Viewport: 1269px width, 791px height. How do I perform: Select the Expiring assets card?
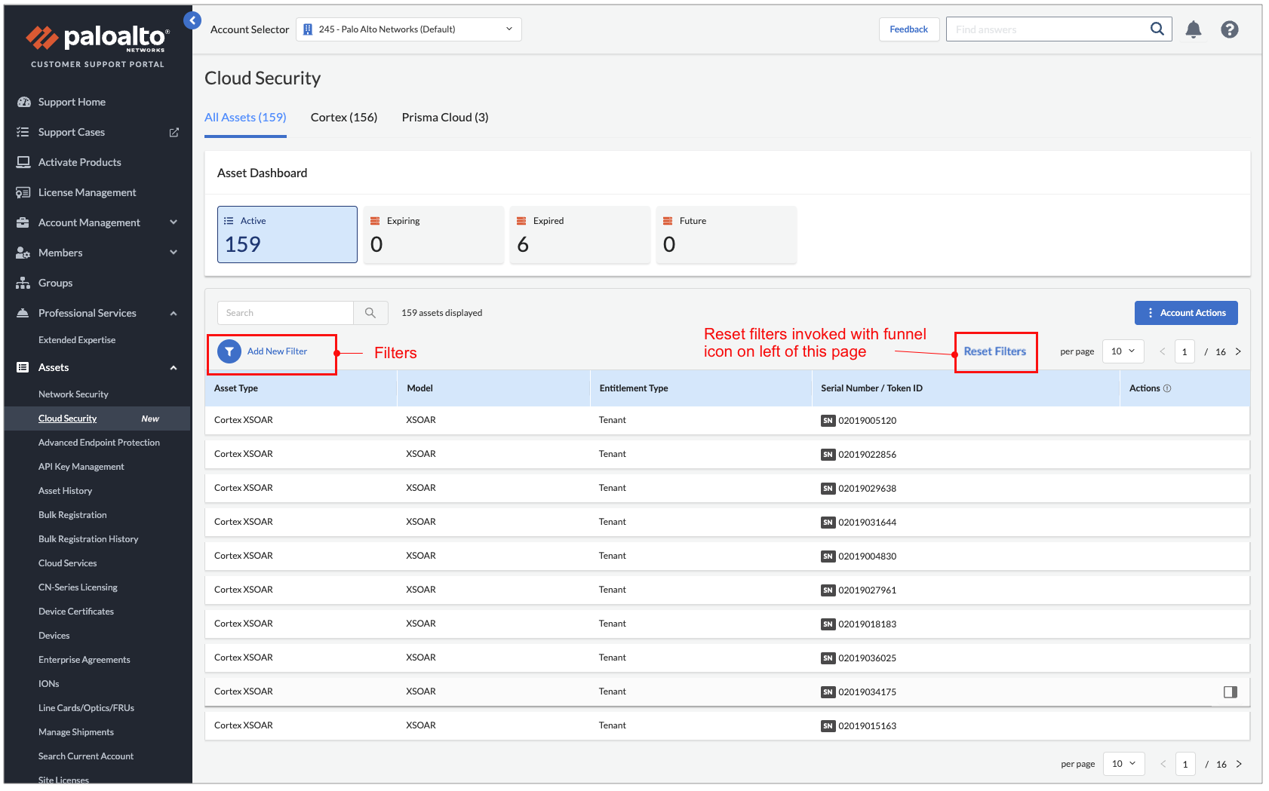click(433, 235)
